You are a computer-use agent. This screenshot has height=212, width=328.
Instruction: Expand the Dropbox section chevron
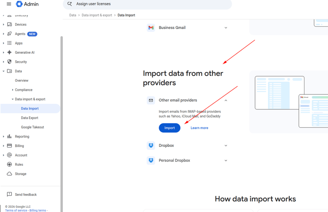[x=226, y=145]
